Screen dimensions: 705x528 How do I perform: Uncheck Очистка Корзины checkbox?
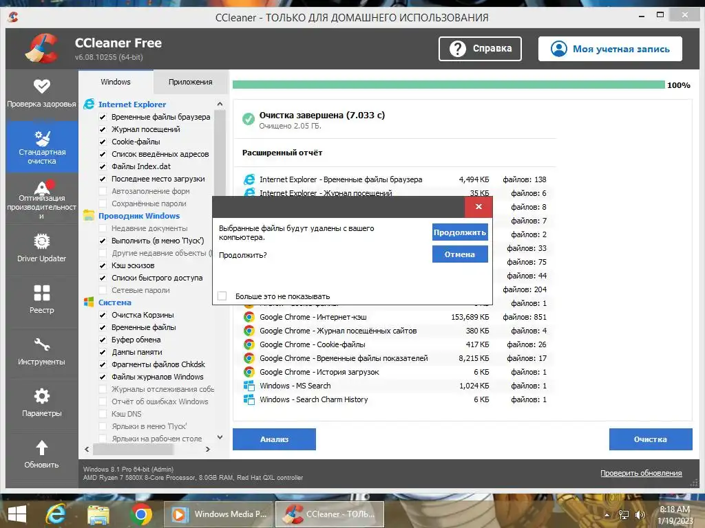tap(103, 315)
